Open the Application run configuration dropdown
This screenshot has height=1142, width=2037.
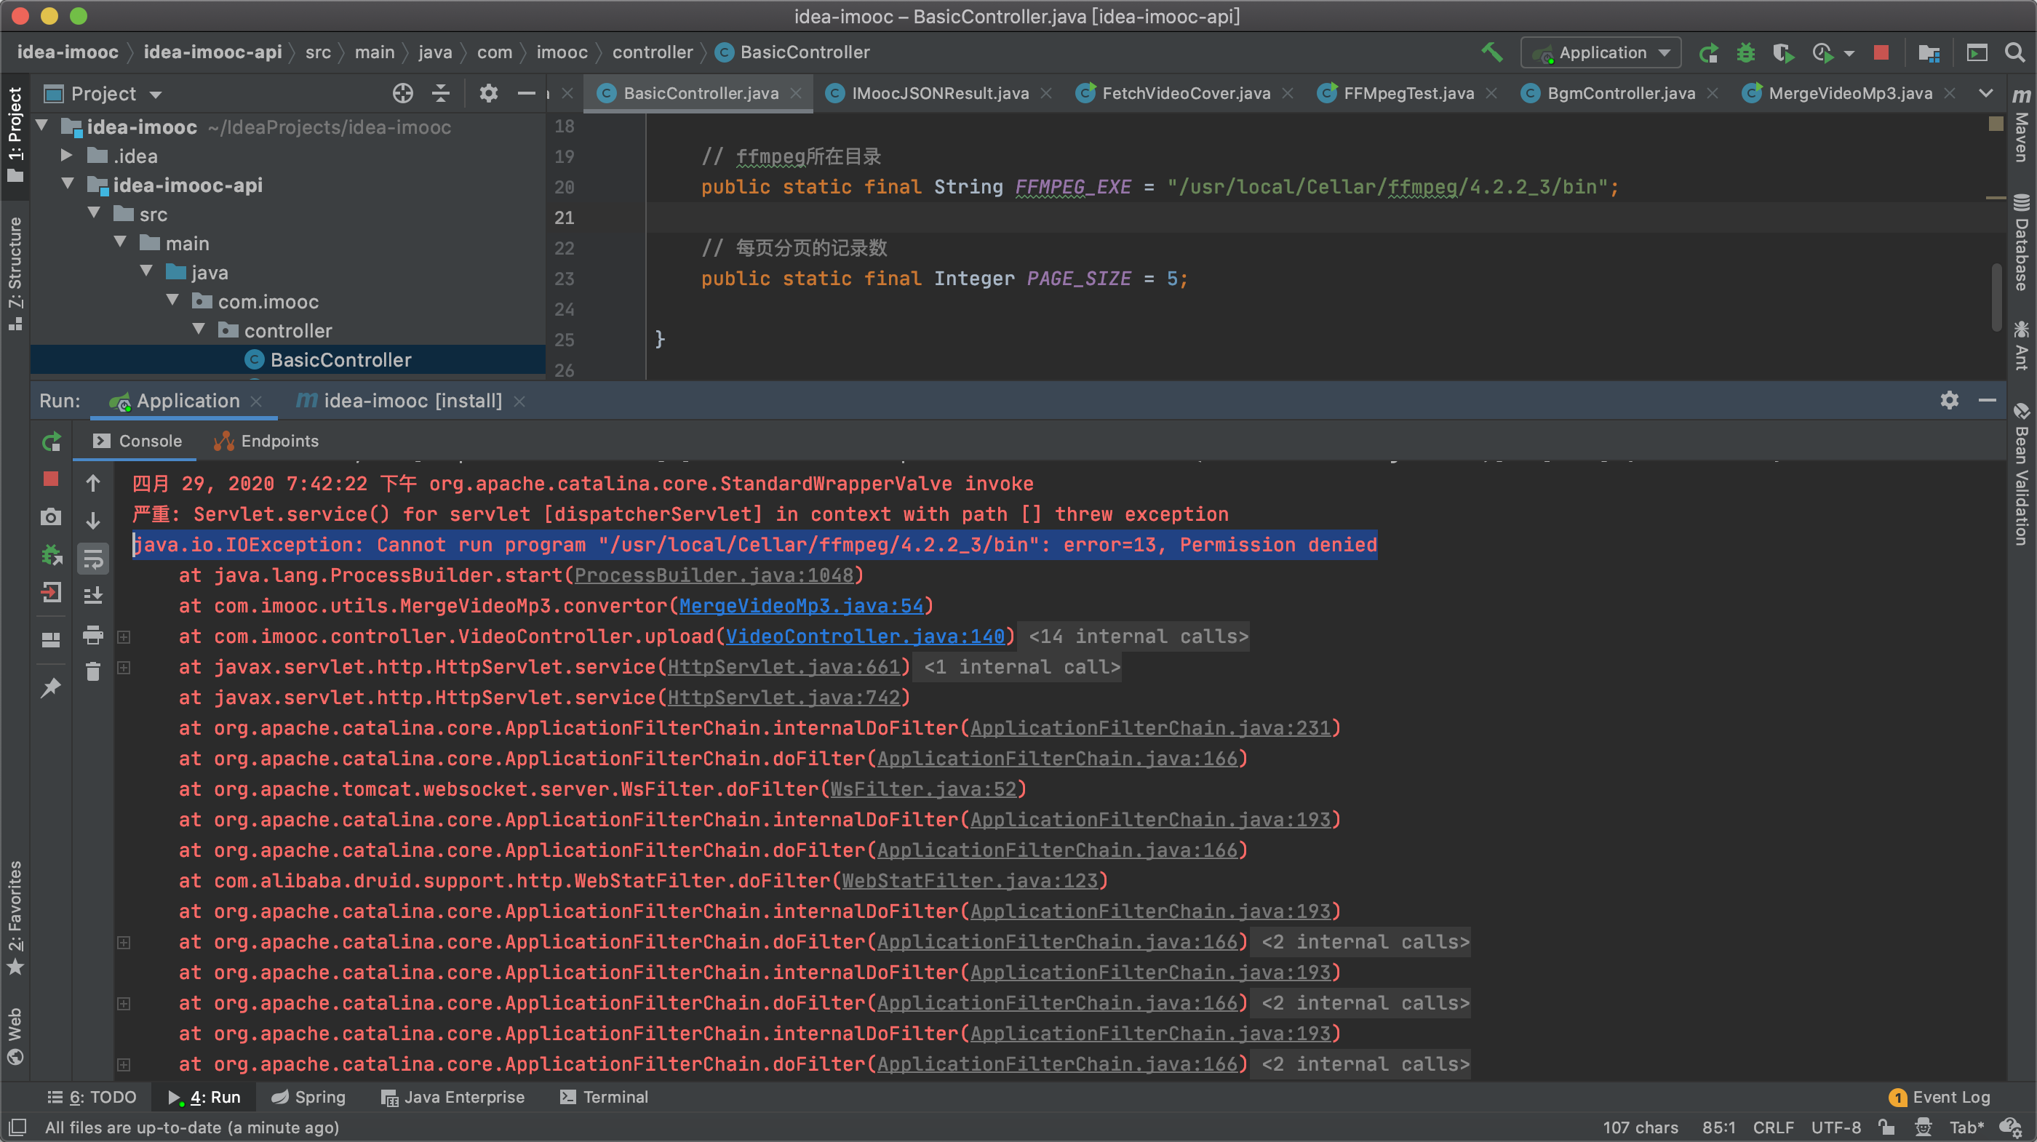[x=1600, y=53]
